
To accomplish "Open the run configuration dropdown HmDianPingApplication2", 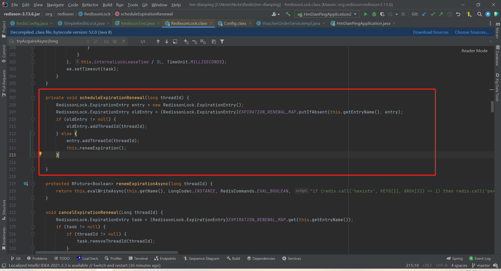I will click(327, 14).
